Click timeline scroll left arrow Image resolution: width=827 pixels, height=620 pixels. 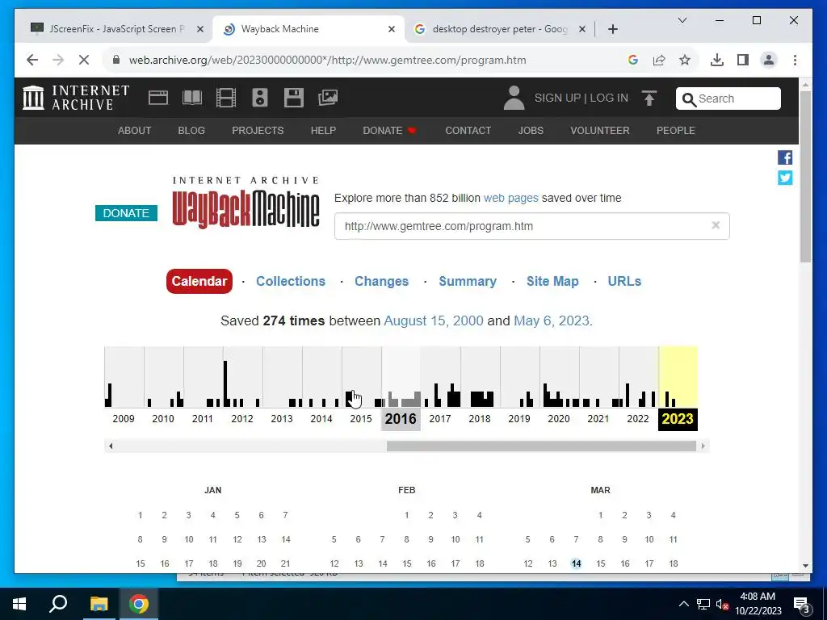110,446
